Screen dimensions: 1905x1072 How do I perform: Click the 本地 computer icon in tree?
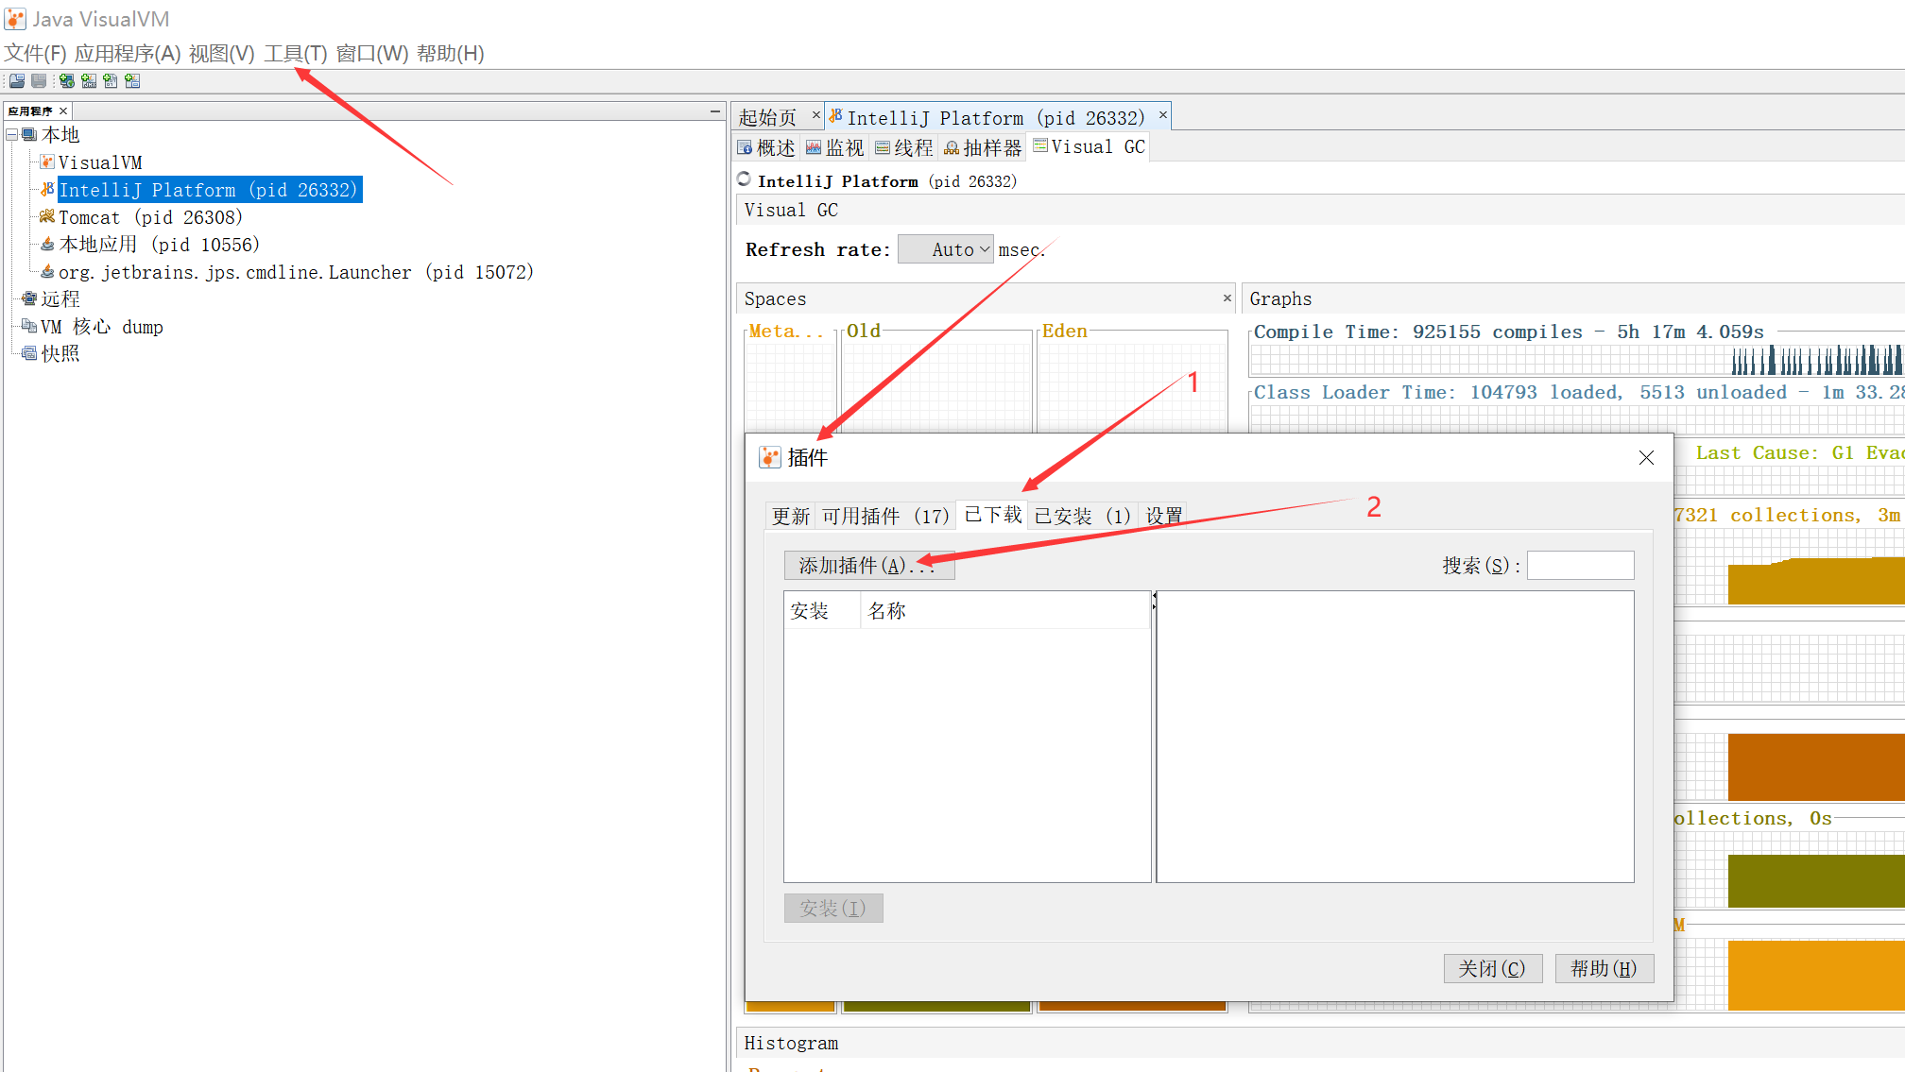(30, 135)
